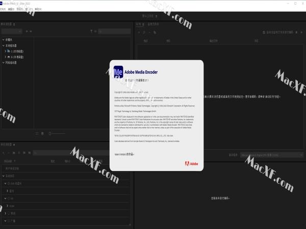Click the plus icon in Preset Browser toolbar
This screenshot has width=306, height=229.
4,153
